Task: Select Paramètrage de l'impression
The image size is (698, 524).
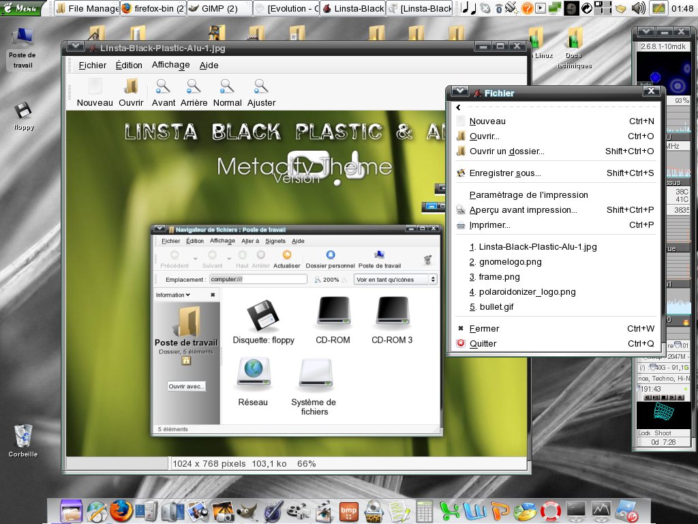Action: click(555, 194)
